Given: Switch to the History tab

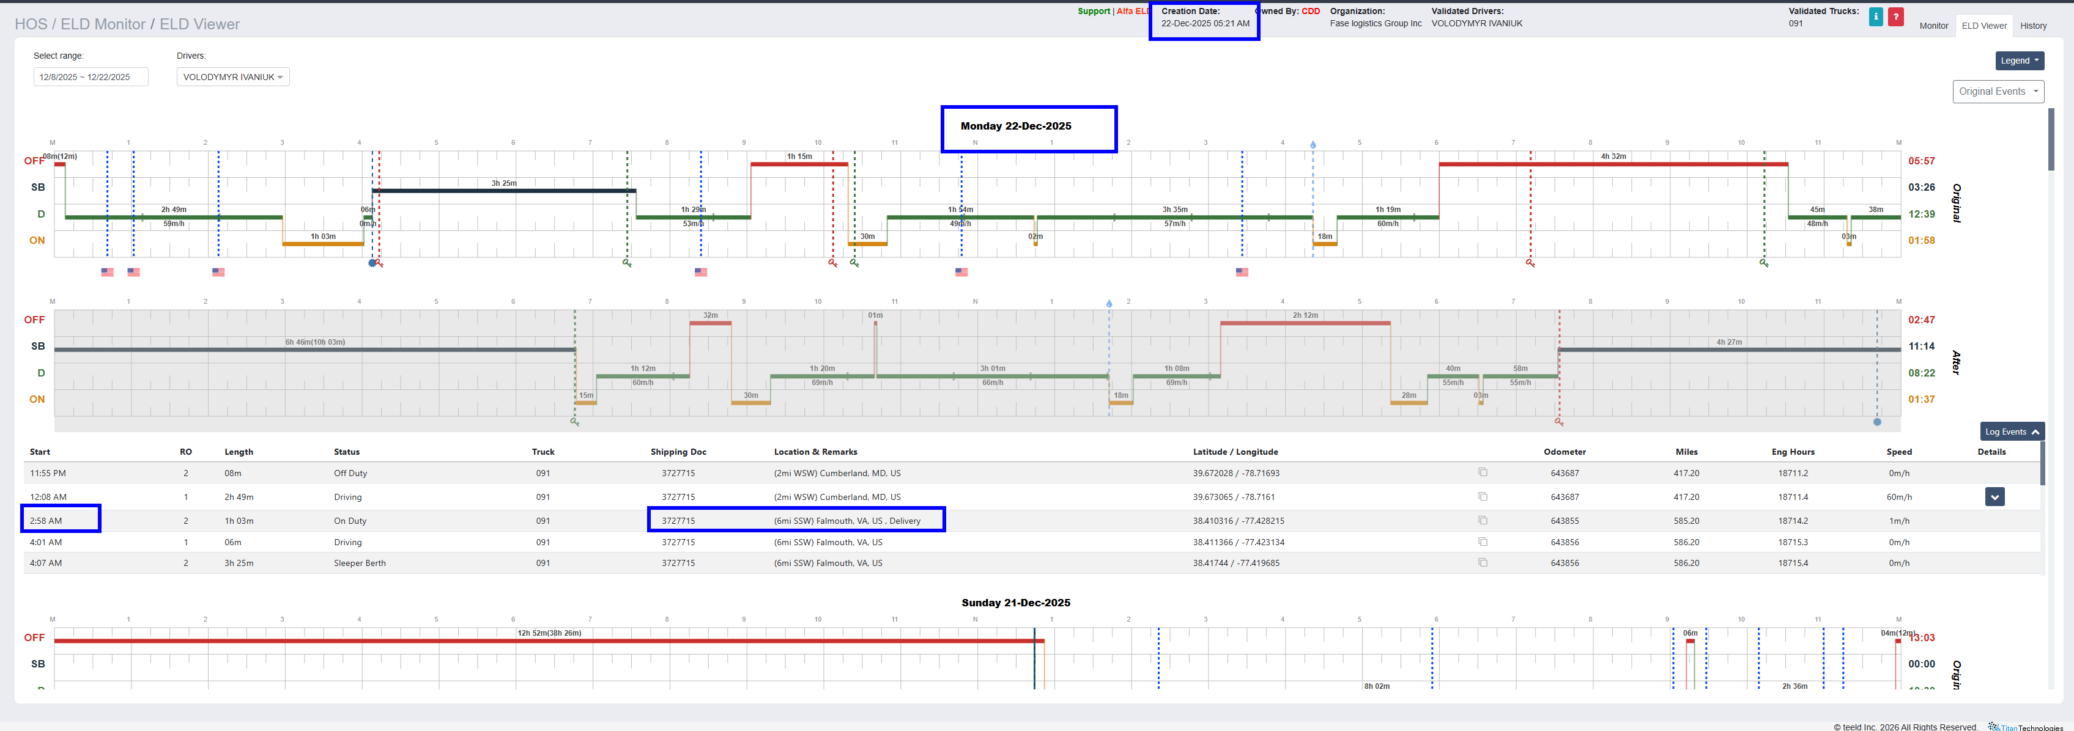Looking at the screenshot, I should pyautogui.click(x=2032, y=26).
